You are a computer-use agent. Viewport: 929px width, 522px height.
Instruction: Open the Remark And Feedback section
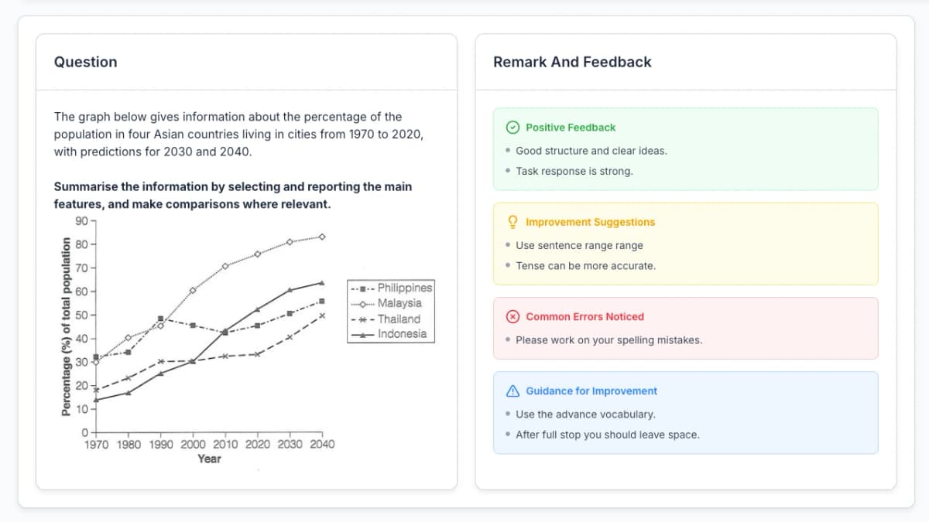coord(573,61)
